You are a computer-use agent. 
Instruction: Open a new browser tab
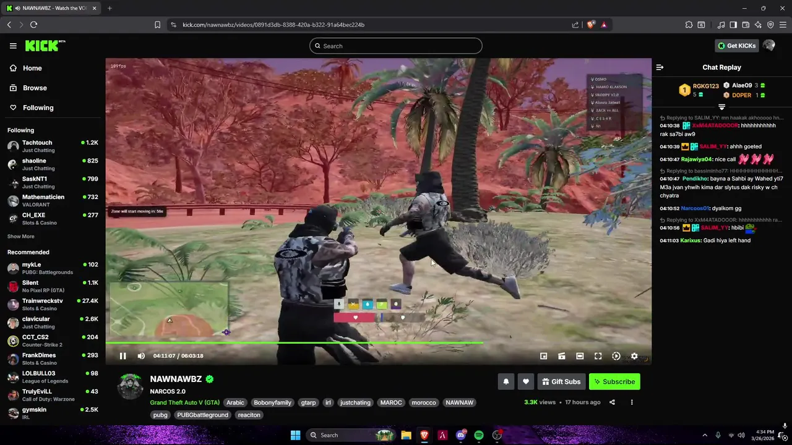point(110,8)
